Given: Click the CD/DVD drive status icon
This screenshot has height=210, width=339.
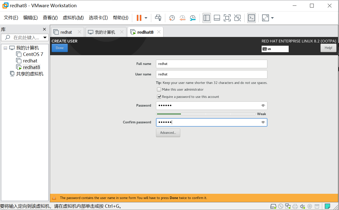Looking at the screenshot, I should pyautogui.click(x=281, y=206).
